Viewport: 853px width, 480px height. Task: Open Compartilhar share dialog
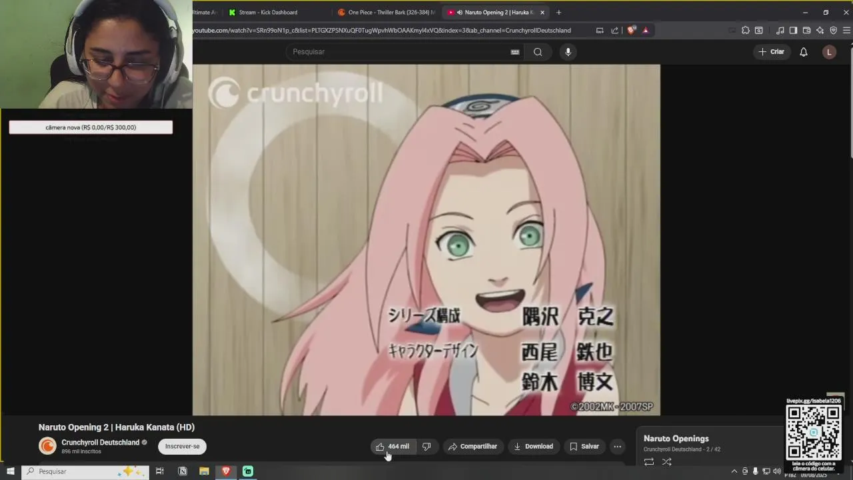click(x=472, y=447)
